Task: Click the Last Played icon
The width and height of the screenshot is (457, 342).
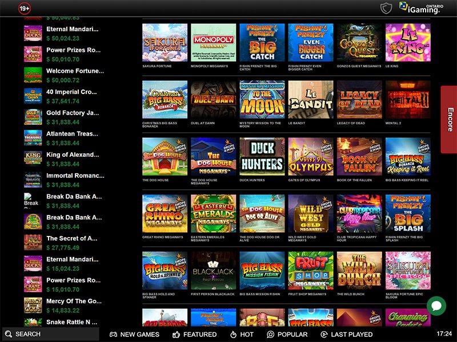Action: pyautogui.click(x=324, y=335)
